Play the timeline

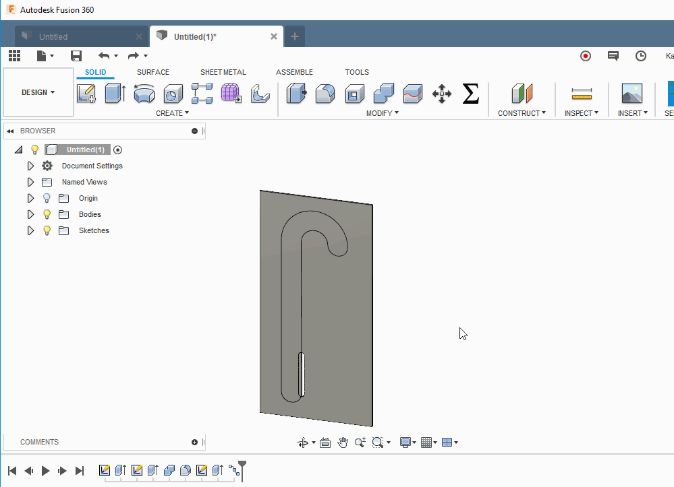[x=46, y=471]
